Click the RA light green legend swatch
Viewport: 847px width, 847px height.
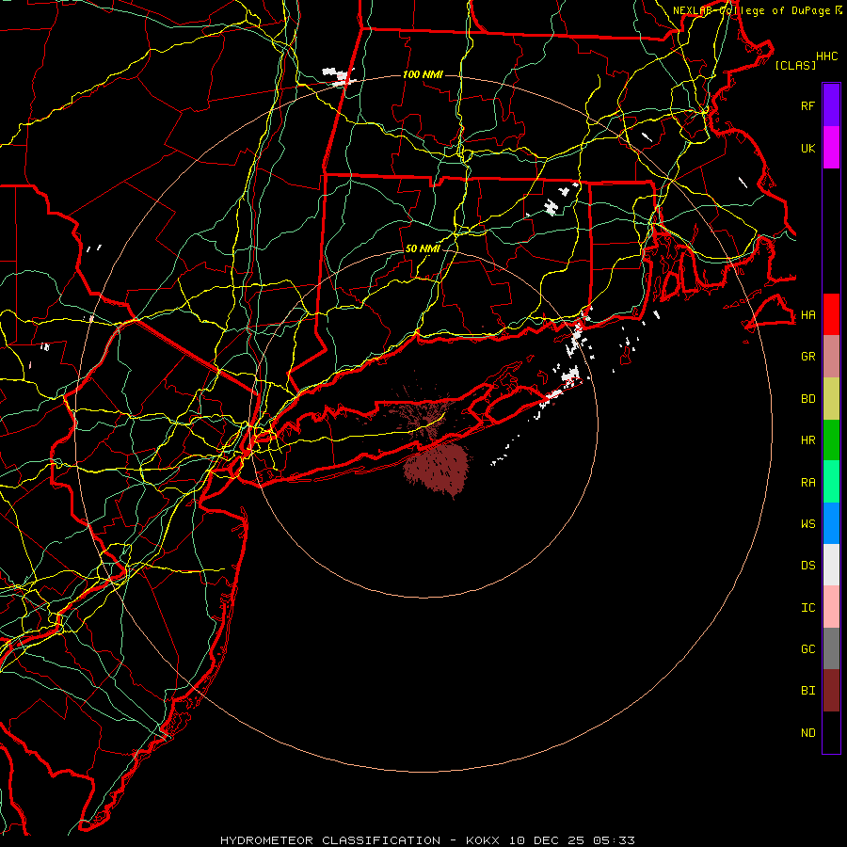pyautogui.click(x=831, y=482)
